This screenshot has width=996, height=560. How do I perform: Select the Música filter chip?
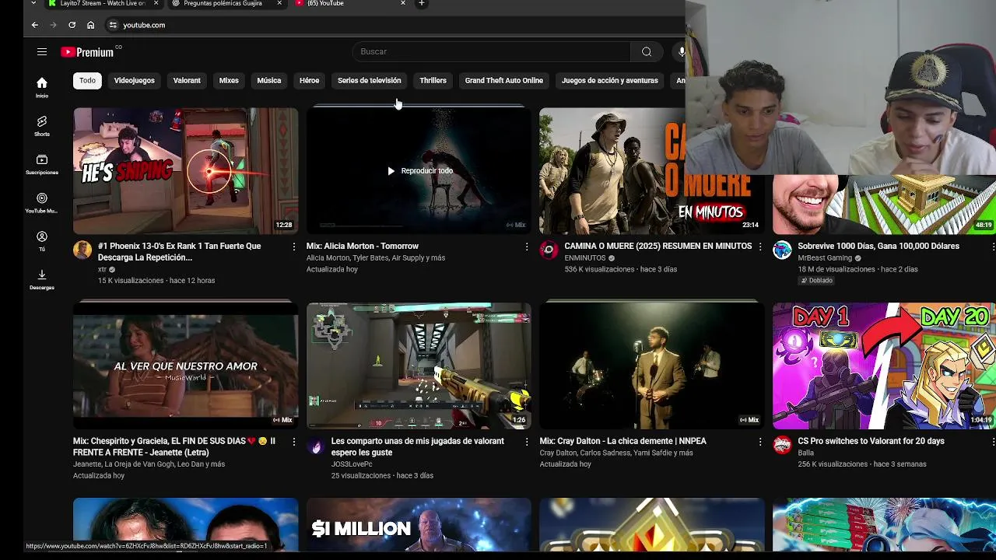pos(269,80)
